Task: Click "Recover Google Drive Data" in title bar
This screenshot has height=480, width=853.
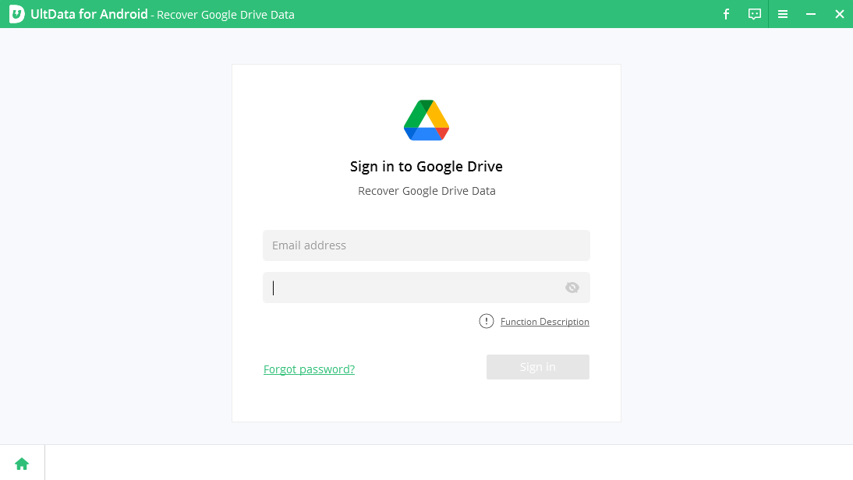Action: (x=225, y=15)
